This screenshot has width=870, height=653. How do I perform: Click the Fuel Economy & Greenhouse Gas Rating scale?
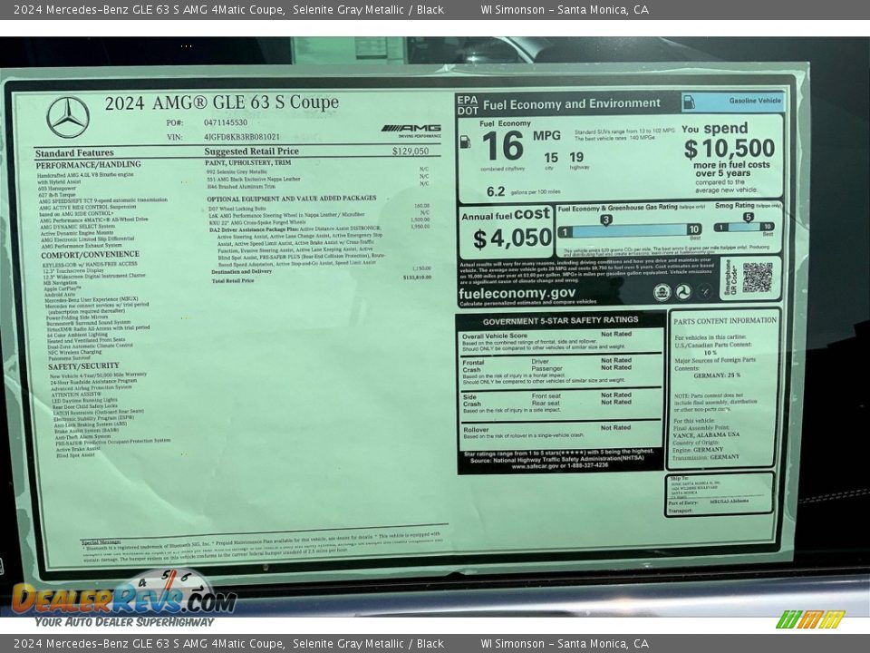[x=631, y=229]
